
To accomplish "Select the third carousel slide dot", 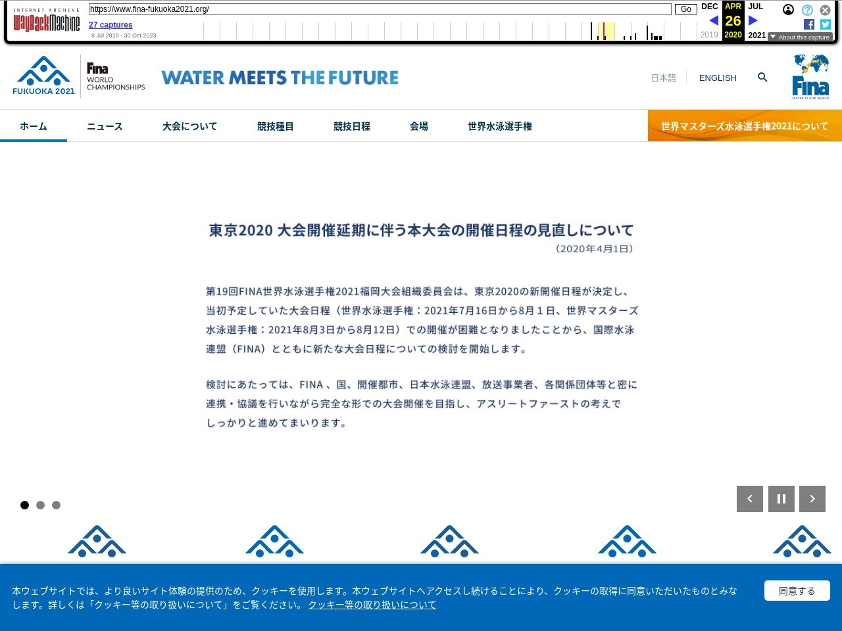I will coord(56,505).
